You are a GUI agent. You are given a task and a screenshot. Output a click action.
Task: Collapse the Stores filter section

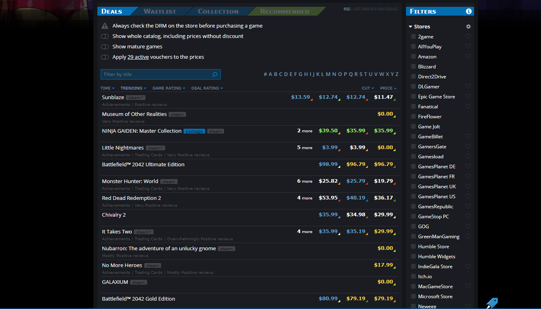pyautogui.click(x=419, y=26)
